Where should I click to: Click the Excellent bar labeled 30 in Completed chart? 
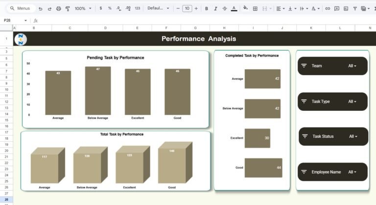(x=258, y=138)
